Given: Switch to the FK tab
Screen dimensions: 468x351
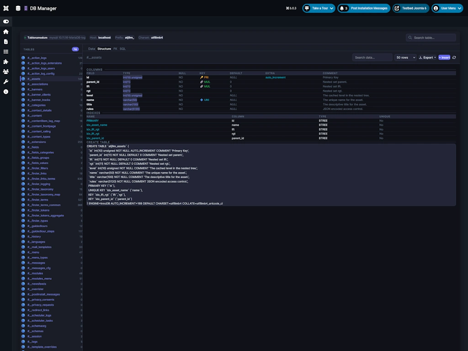Looking at the screenshot, I should coord(115,48).
